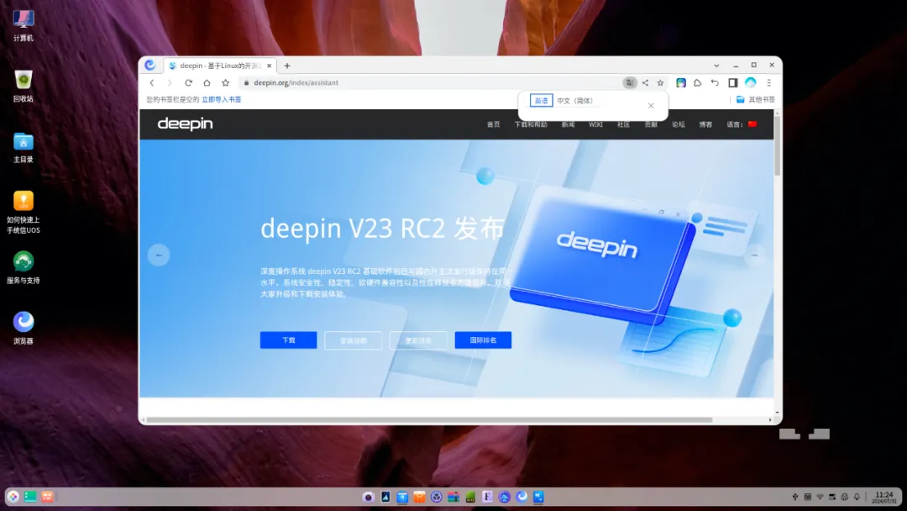Click the browser horizontal scrollbar
The height and width of the screenshot is (511, 907).
coord(429,420)
